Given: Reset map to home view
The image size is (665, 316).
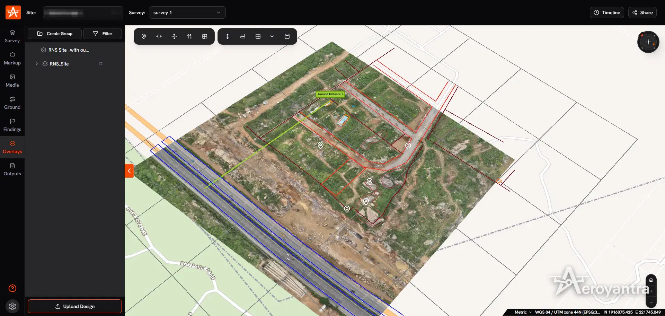Looking at the screenshot, I should pyautogui.click(x=651, y=280).
